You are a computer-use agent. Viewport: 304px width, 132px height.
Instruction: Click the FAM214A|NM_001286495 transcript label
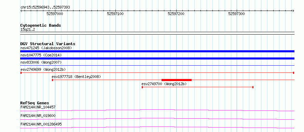(x=41, y=124)
